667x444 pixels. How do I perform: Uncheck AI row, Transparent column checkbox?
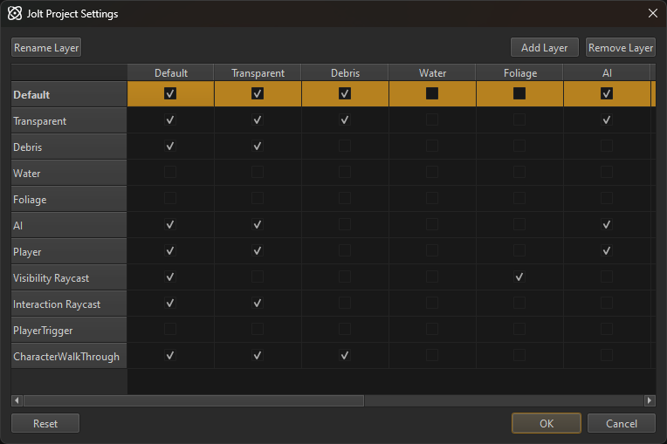[258, 224]
